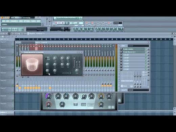Click the transport Record button
This screenshot has height=132, width=176.
[x=67, y=23]
